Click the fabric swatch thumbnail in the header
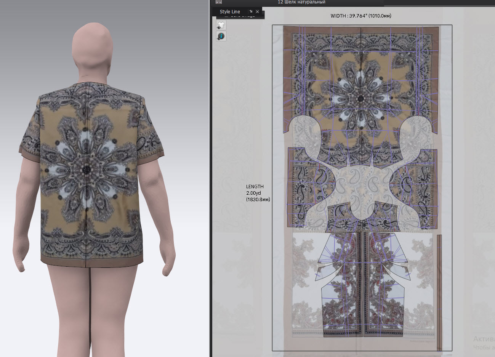495x357 pixels. (219, 2)
